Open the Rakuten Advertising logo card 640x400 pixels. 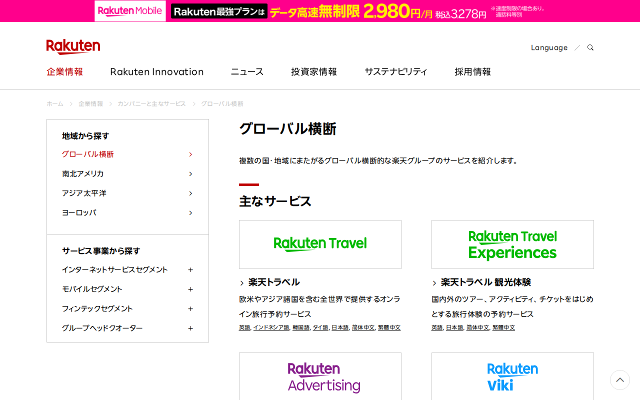coord(320,376)
